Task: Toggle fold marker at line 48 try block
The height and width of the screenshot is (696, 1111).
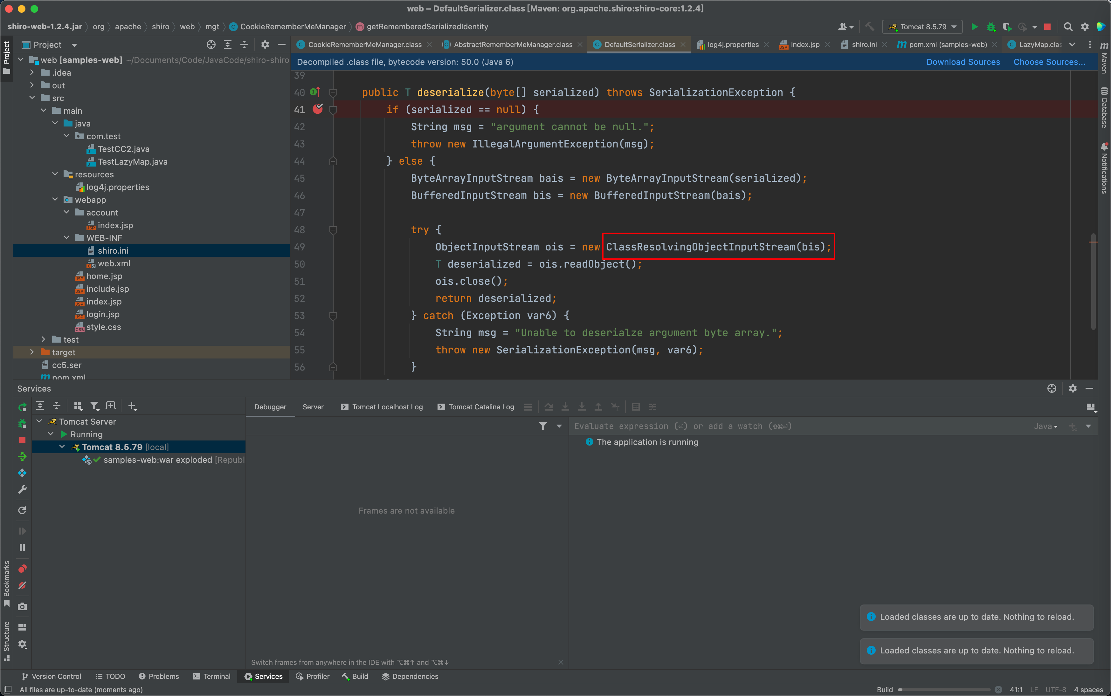Action: (333, 230)
